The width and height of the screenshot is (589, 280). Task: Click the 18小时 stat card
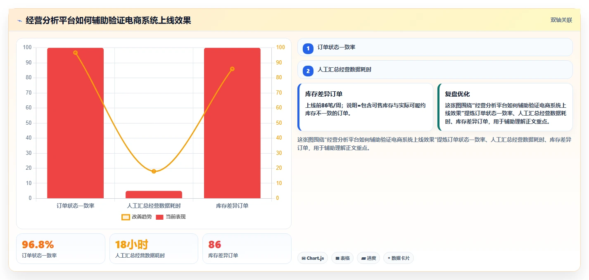point(154,249)
